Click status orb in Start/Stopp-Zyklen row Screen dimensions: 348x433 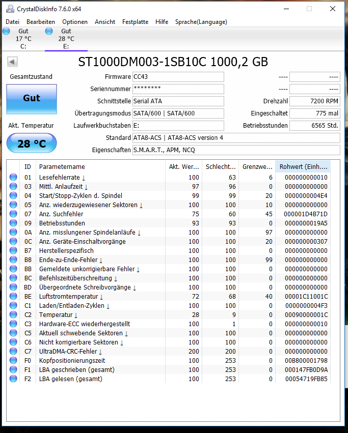click(x=13, y=195)
